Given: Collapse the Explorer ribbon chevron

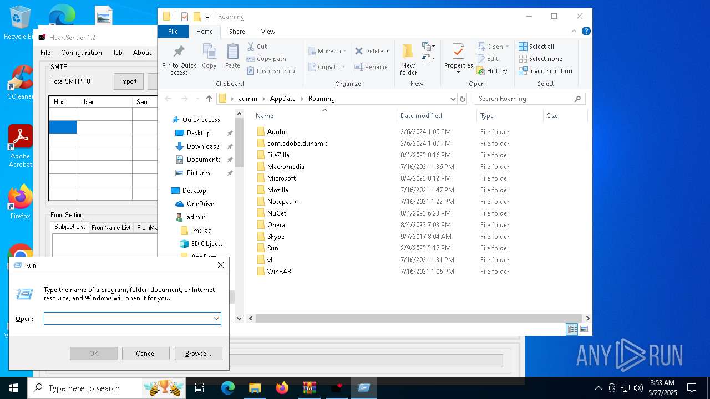Looking at the screenshot, I should tap(574, 32).
